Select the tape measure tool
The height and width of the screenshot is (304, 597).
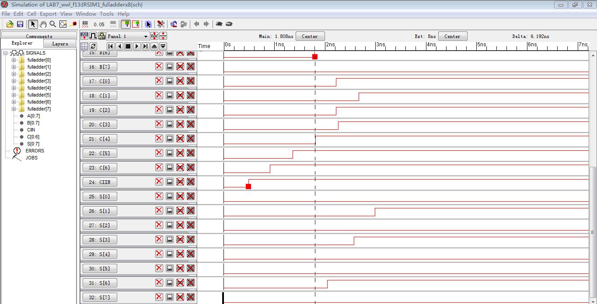pyautogui.click(x=73, y=24)
